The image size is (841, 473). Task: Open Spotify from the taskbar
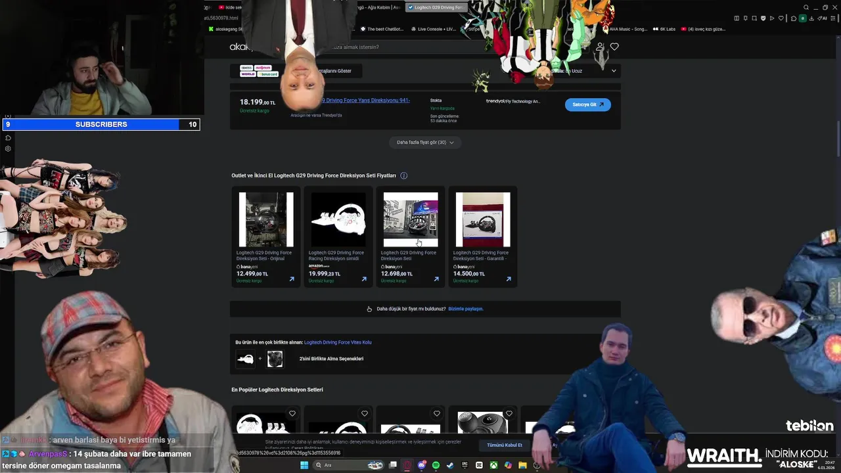click(x=436, y=465)
